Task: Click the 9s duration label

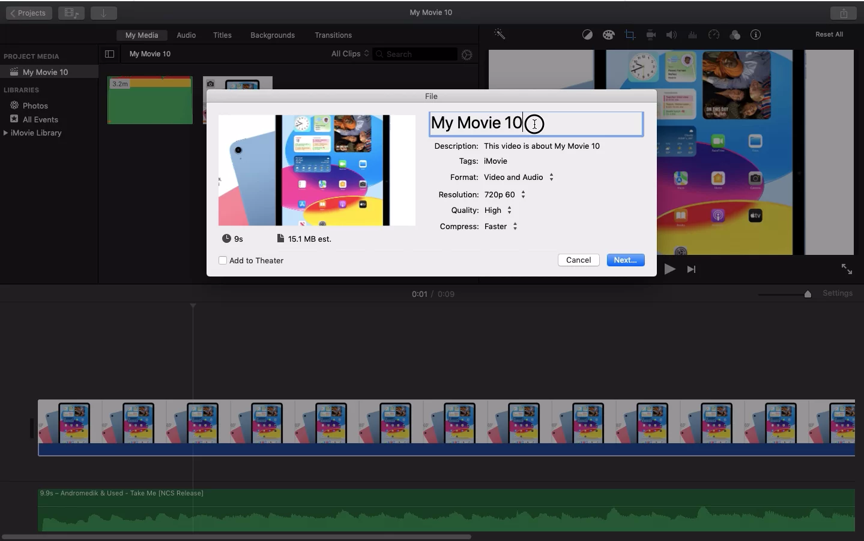Action: point(233,239)
